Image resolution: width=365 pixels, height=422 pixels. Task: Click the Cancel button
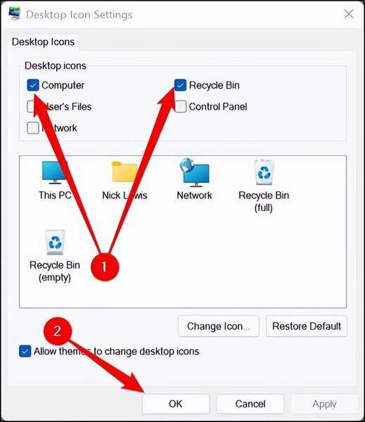click(x=250, y=404)
